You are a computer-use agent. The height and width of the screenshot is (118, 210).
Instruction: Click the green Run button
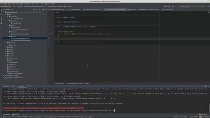(x=193, y=7)
